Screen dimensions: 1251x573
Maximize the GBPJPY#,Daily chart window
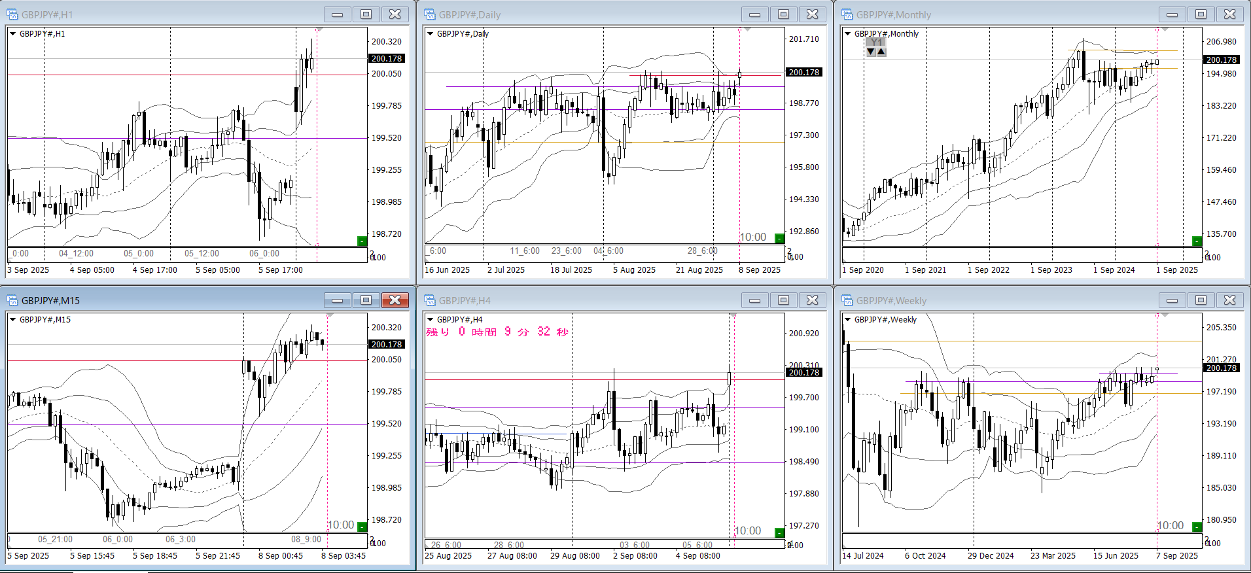coord(783,14)
